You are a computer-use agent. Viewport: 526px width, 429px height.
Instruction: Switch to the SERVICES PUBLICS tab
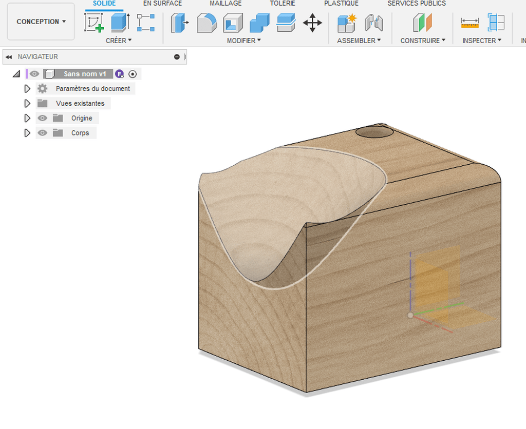[417, 4]
